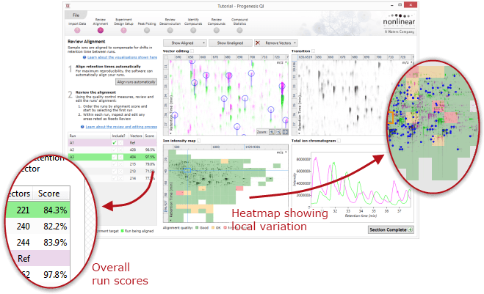This screenshot has height=294, width=484.
Task: Click the zoom in icon in Vector editing
Action: 272,132
